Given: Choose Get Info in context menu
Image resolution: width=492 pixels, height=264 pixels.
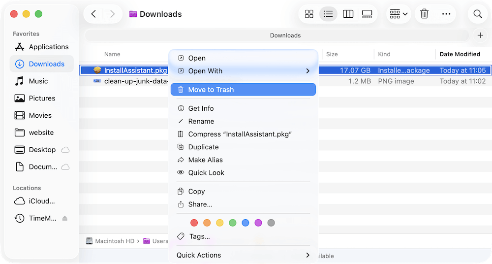Looking at the screenshot, I should (243, 108).
